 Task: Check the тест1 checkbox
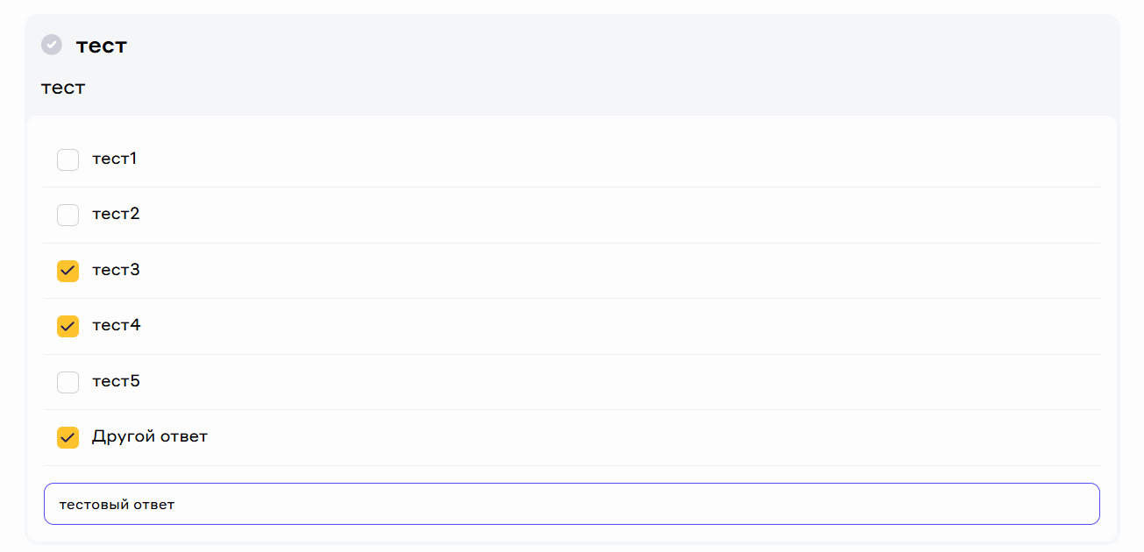[68, 159]
